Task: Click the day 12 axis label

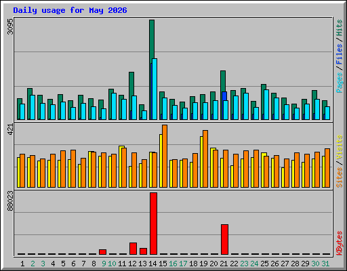Action: coord(132,264)
